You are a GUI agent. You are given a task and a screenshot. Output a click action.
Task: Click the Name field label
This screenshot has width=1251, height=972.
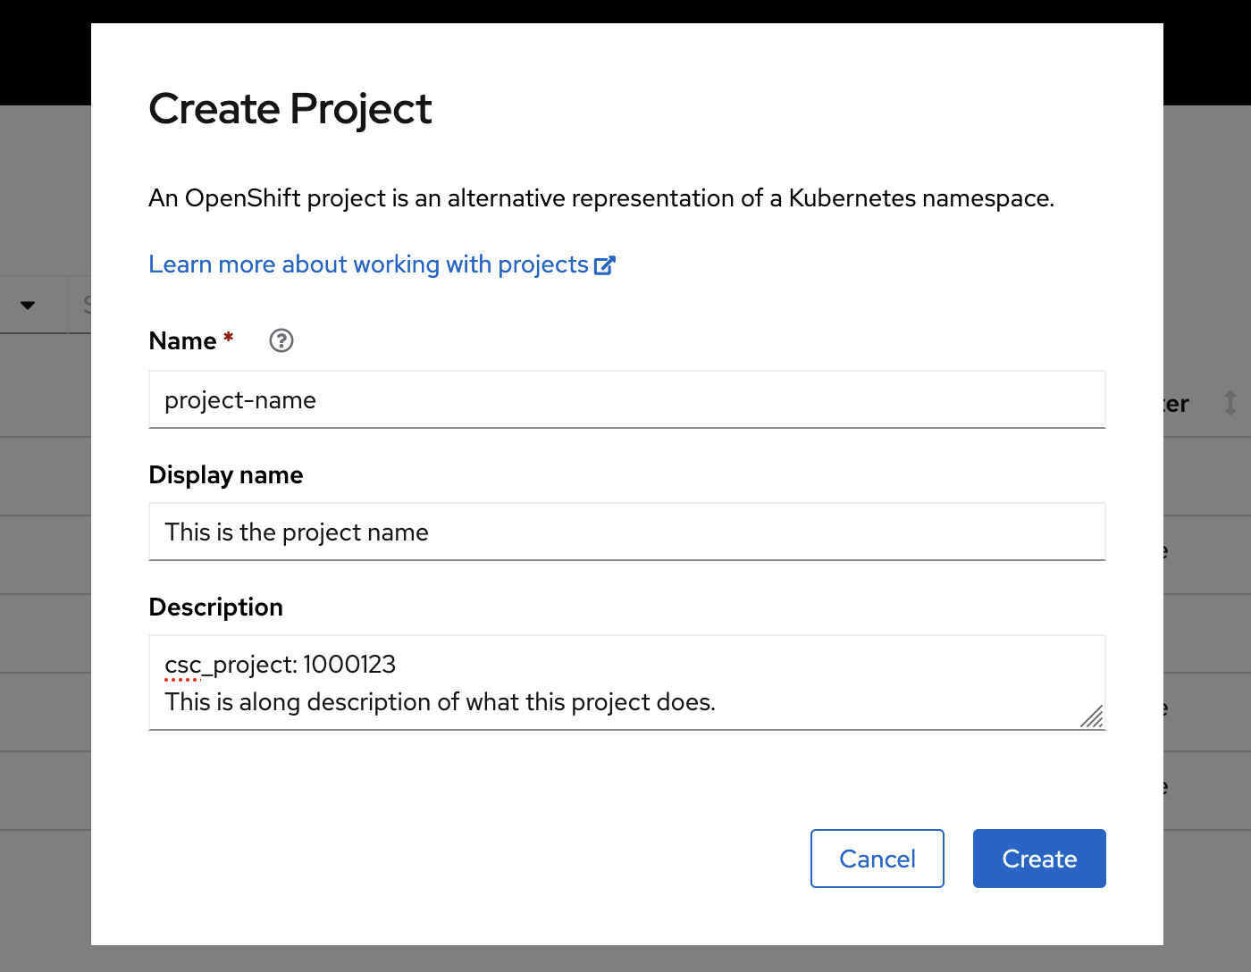(x=183, y=340)
